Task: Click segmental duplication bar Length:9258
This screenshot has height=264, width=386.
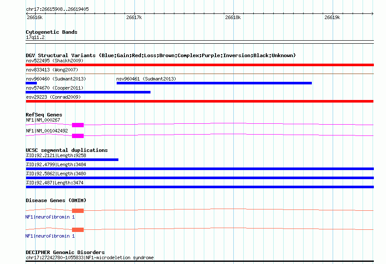Action: [x=72, y=160]
